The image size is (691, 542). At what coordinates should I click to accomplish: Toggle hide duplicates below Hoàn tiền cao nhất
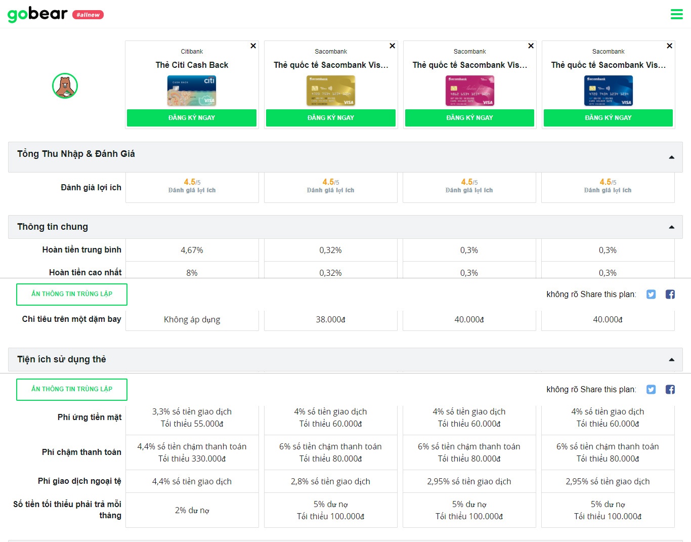click(x=72, y=295)
